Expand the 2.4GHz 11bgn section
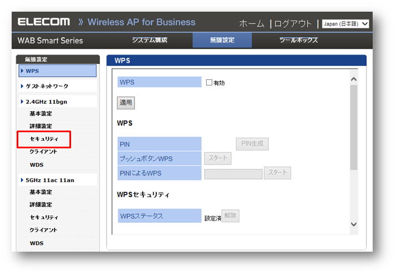Viewport: 396px width, 275px height. pyautogui.click(x=58, y=102)
